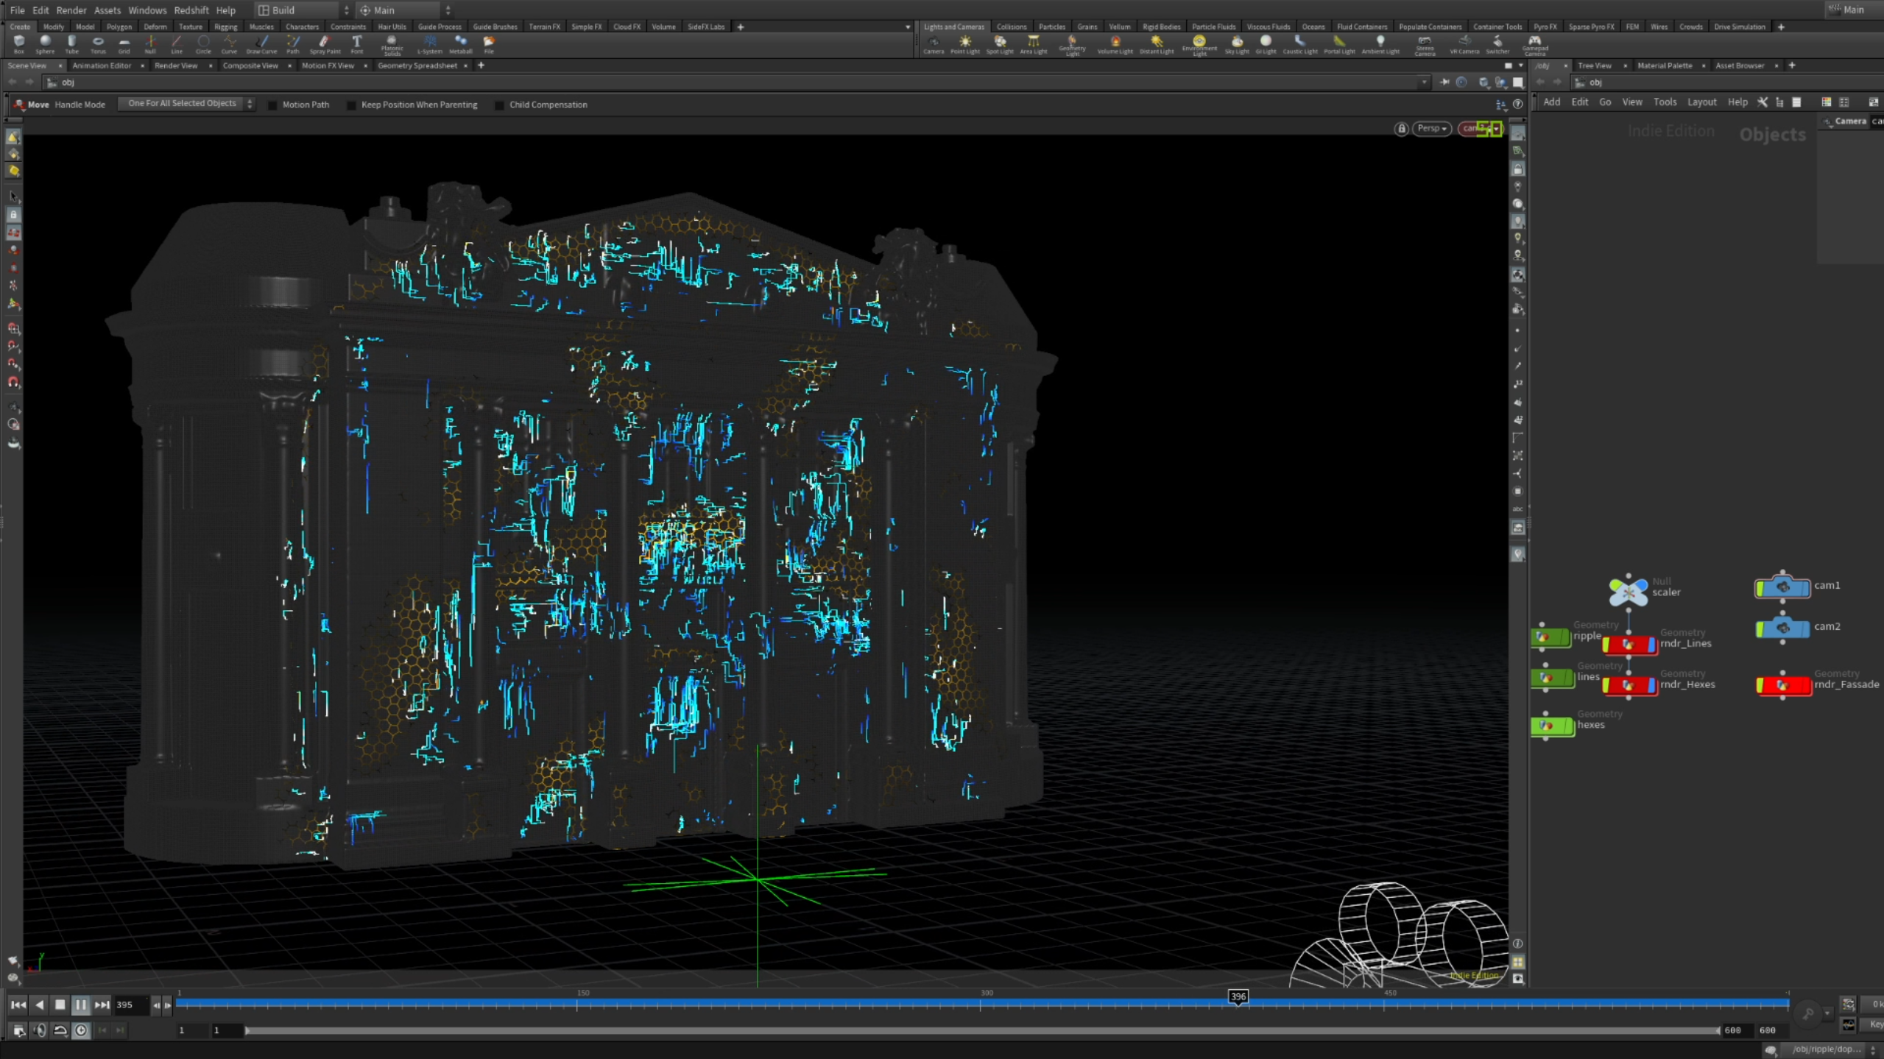Image resolution: width=1884 pixels, height=1059 pixels.
Task: Switch to the Geometry Spreadsheet tab
Action: pos(417,65)
